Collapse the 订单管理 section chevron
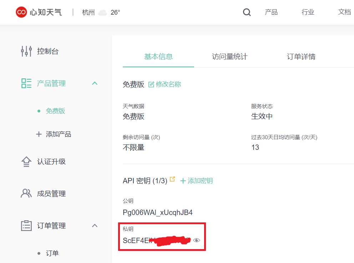 95,225
